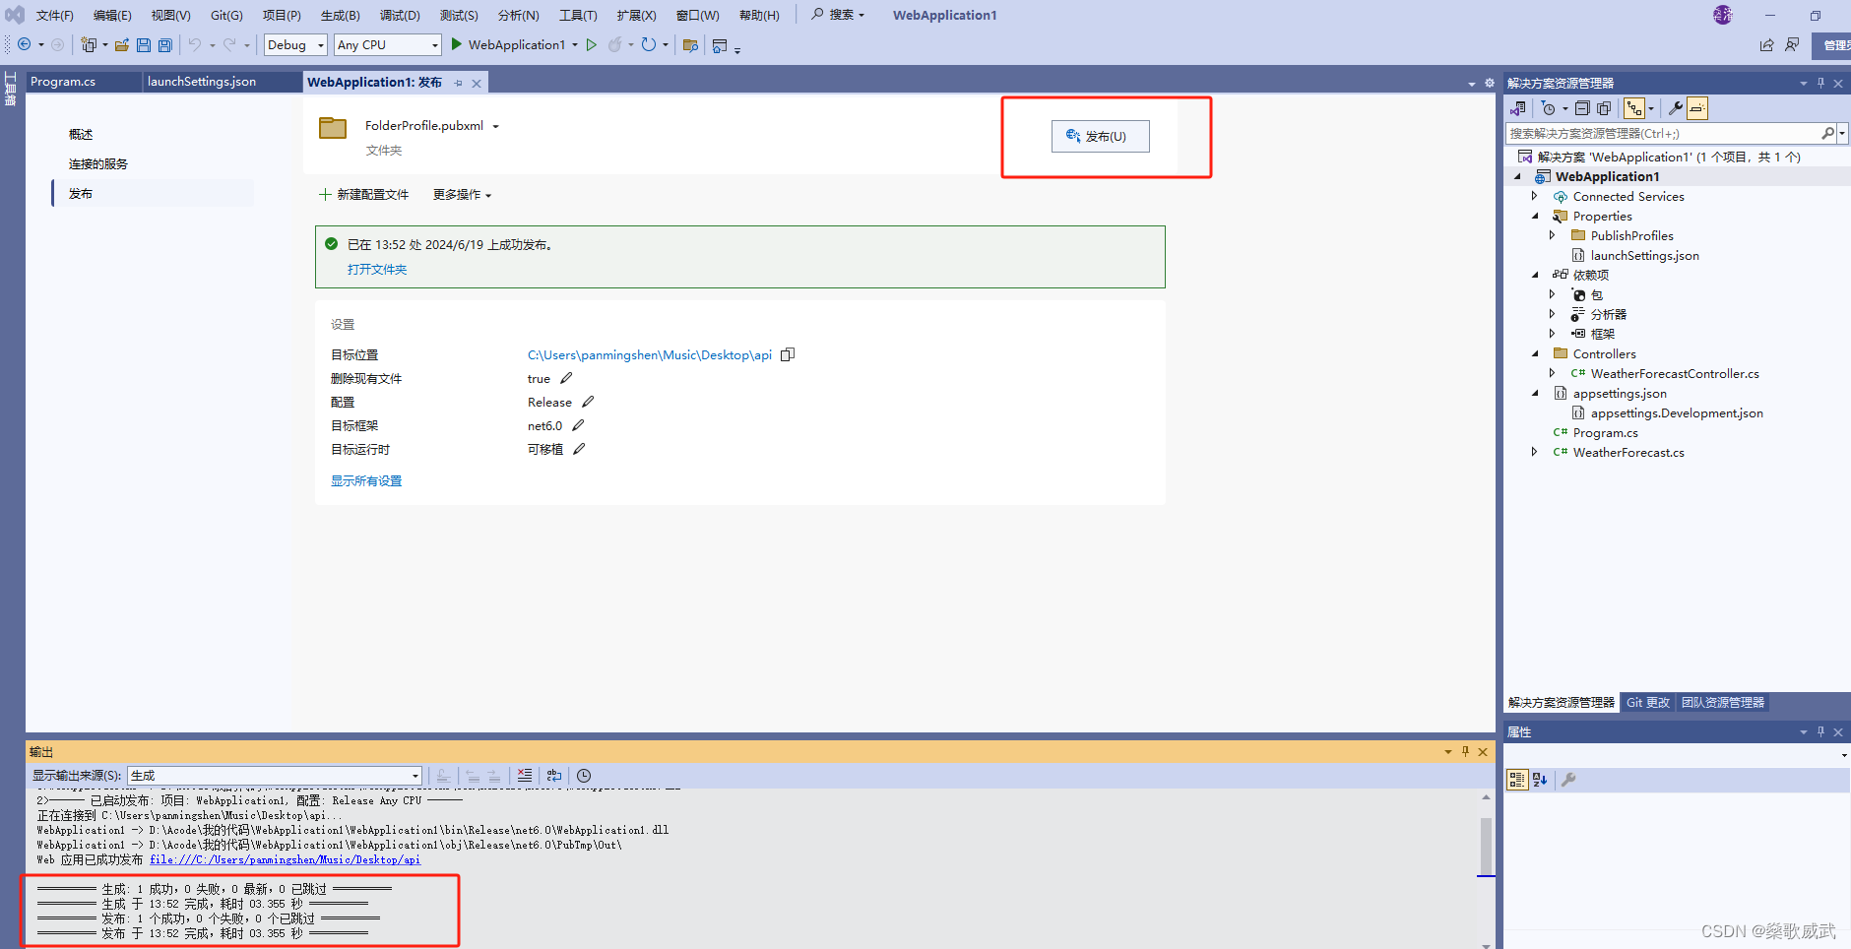Image resolution: width=1851 pixels, height=949 pixels.
Task: Click the navigate backward arrow icon
Action: coord(25,44)
